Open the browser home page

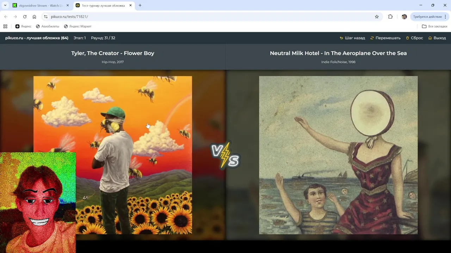34,17
